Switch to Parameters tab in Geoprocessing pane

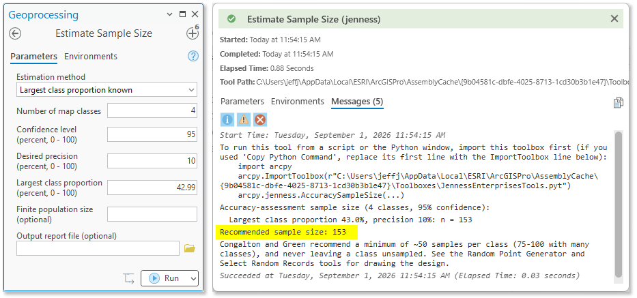pyautogui.click(x=33, y=57)
